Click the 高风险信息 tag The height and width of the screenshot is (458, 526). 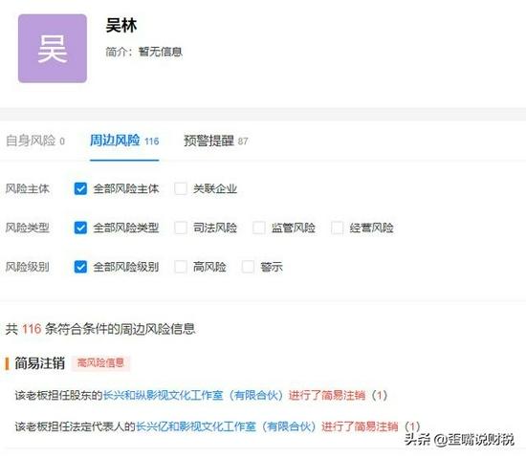[x=100, y=362]
